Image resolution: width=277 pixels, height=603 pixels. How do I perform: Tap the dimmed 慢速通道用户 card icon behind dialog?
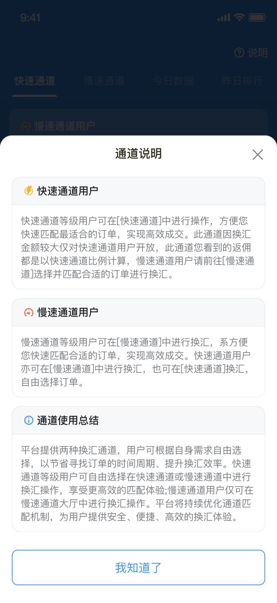click(25, 126)
